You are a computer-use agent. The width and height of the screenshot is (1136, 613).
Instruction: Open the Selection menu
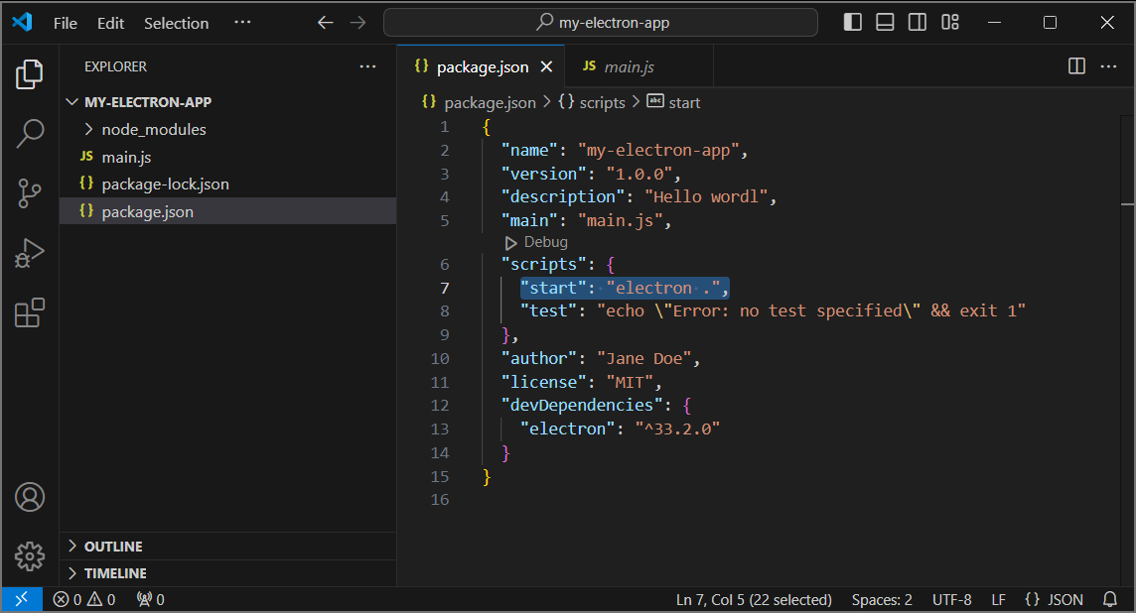[x=176, y=23]
